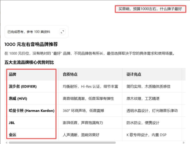
Task: Click the expand icon in the thinking box
Action: click(x=62, y=32)
